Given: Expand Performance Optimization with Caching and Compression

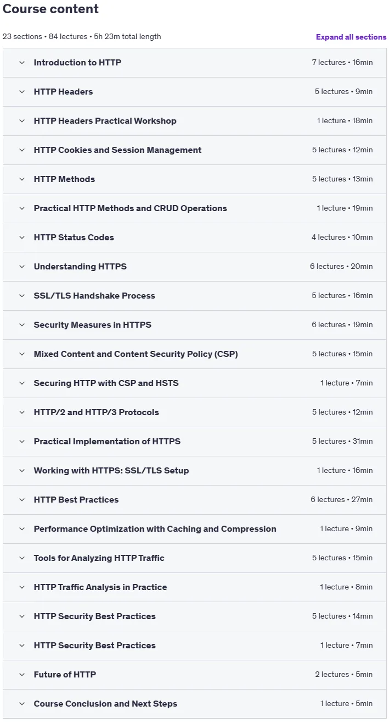Looking at the screenshot, I should pyautogui.click(x=195, y=529).
